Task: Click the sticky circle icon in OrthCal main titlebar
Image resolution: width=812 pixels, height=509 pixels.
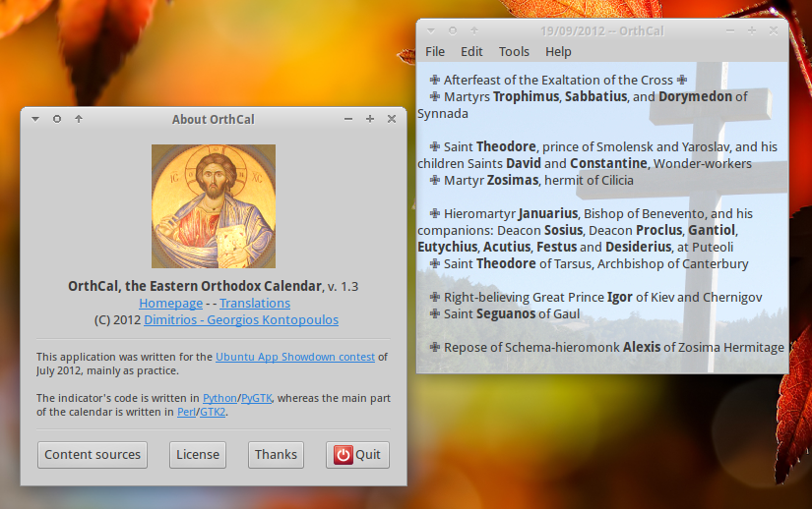Action: [453, 31]
